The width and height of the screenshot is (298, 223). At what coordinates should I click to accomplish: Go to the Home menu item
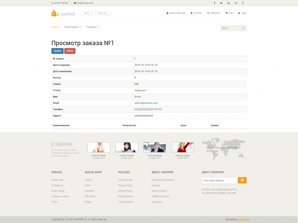pyautogui.click(x=55, y=27)
